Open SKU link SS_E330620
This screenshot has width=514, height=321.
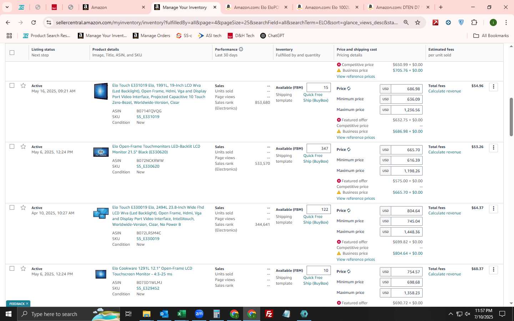(148, 166)
